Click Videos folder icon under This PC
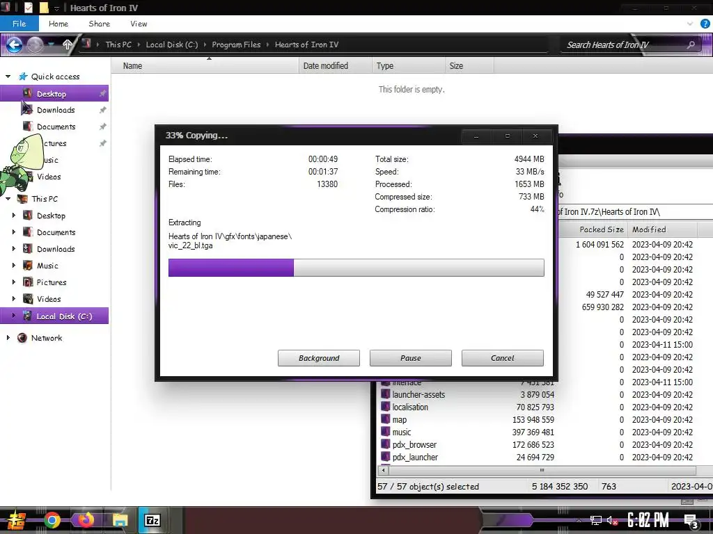713x534 pixels. click(28, 299)
